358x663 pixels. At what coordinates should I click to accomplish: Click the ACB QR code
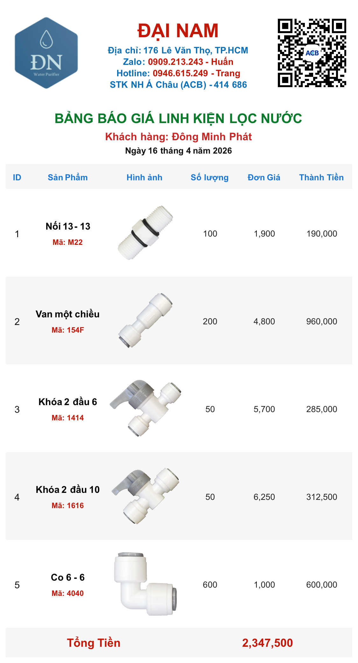[x=312, y=53]
